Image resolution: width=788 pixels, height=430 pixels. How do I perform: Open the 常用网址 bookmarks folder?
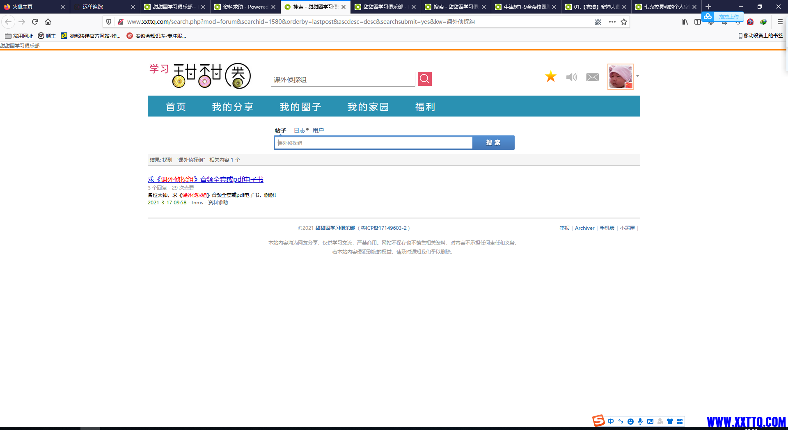19,36
